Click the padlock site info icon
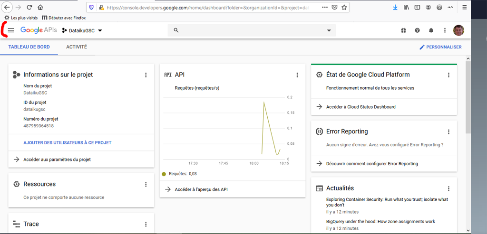The image size is (487, 234). (x=101, y=7)
